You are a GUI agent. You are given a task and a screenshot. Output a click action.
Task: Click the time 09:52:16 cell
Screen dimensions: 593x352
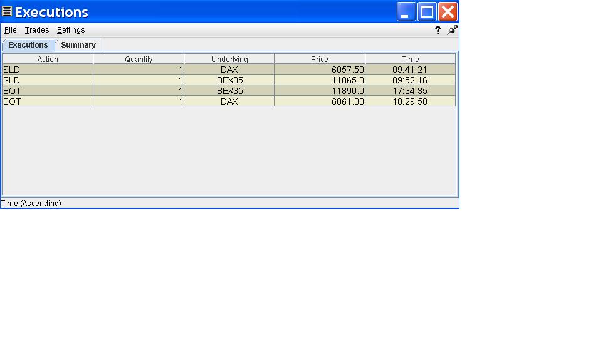pos(411,80)
